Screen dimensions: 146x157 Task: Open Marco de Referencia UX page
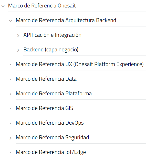pyautogui.click(x=80, y=64)
